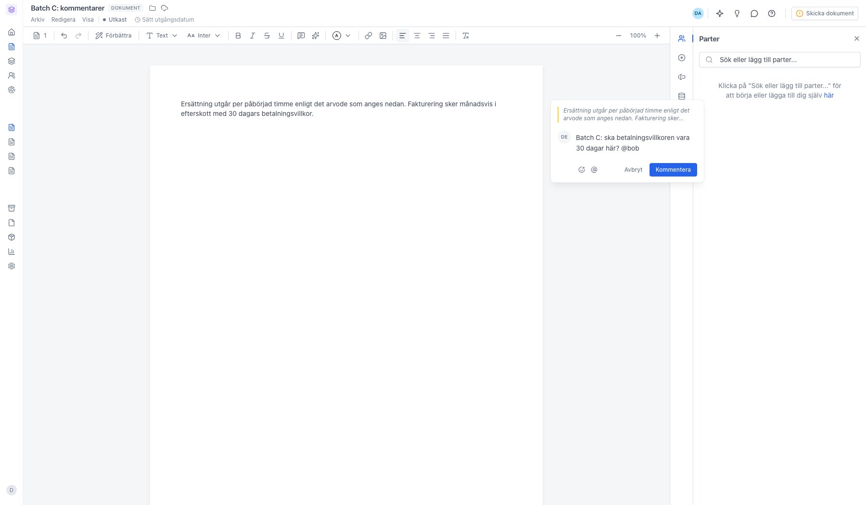Toggle bold formatting

(x=238, y=36)
